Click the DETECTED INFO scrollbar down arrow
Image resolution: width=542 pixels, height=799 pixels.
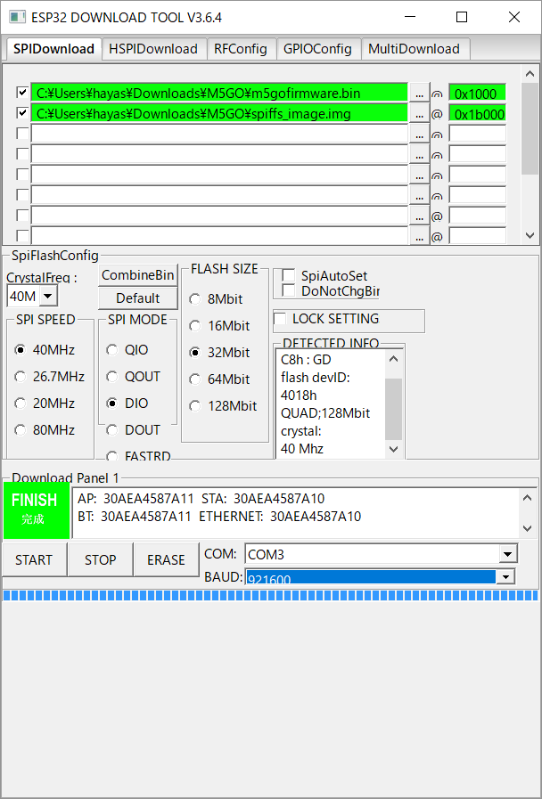point(394,448)
